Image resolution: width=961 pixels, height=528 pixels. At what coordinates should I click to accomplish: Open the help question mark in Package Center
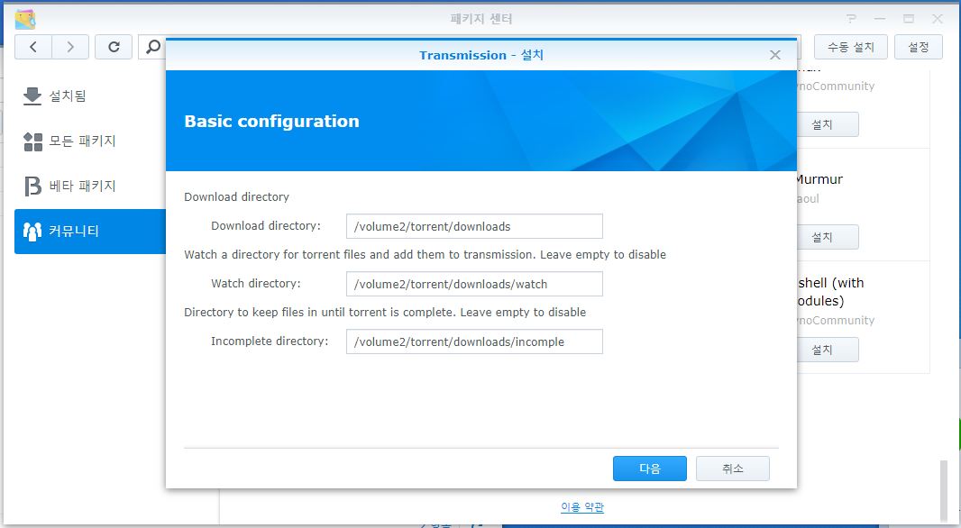[851, 19]
